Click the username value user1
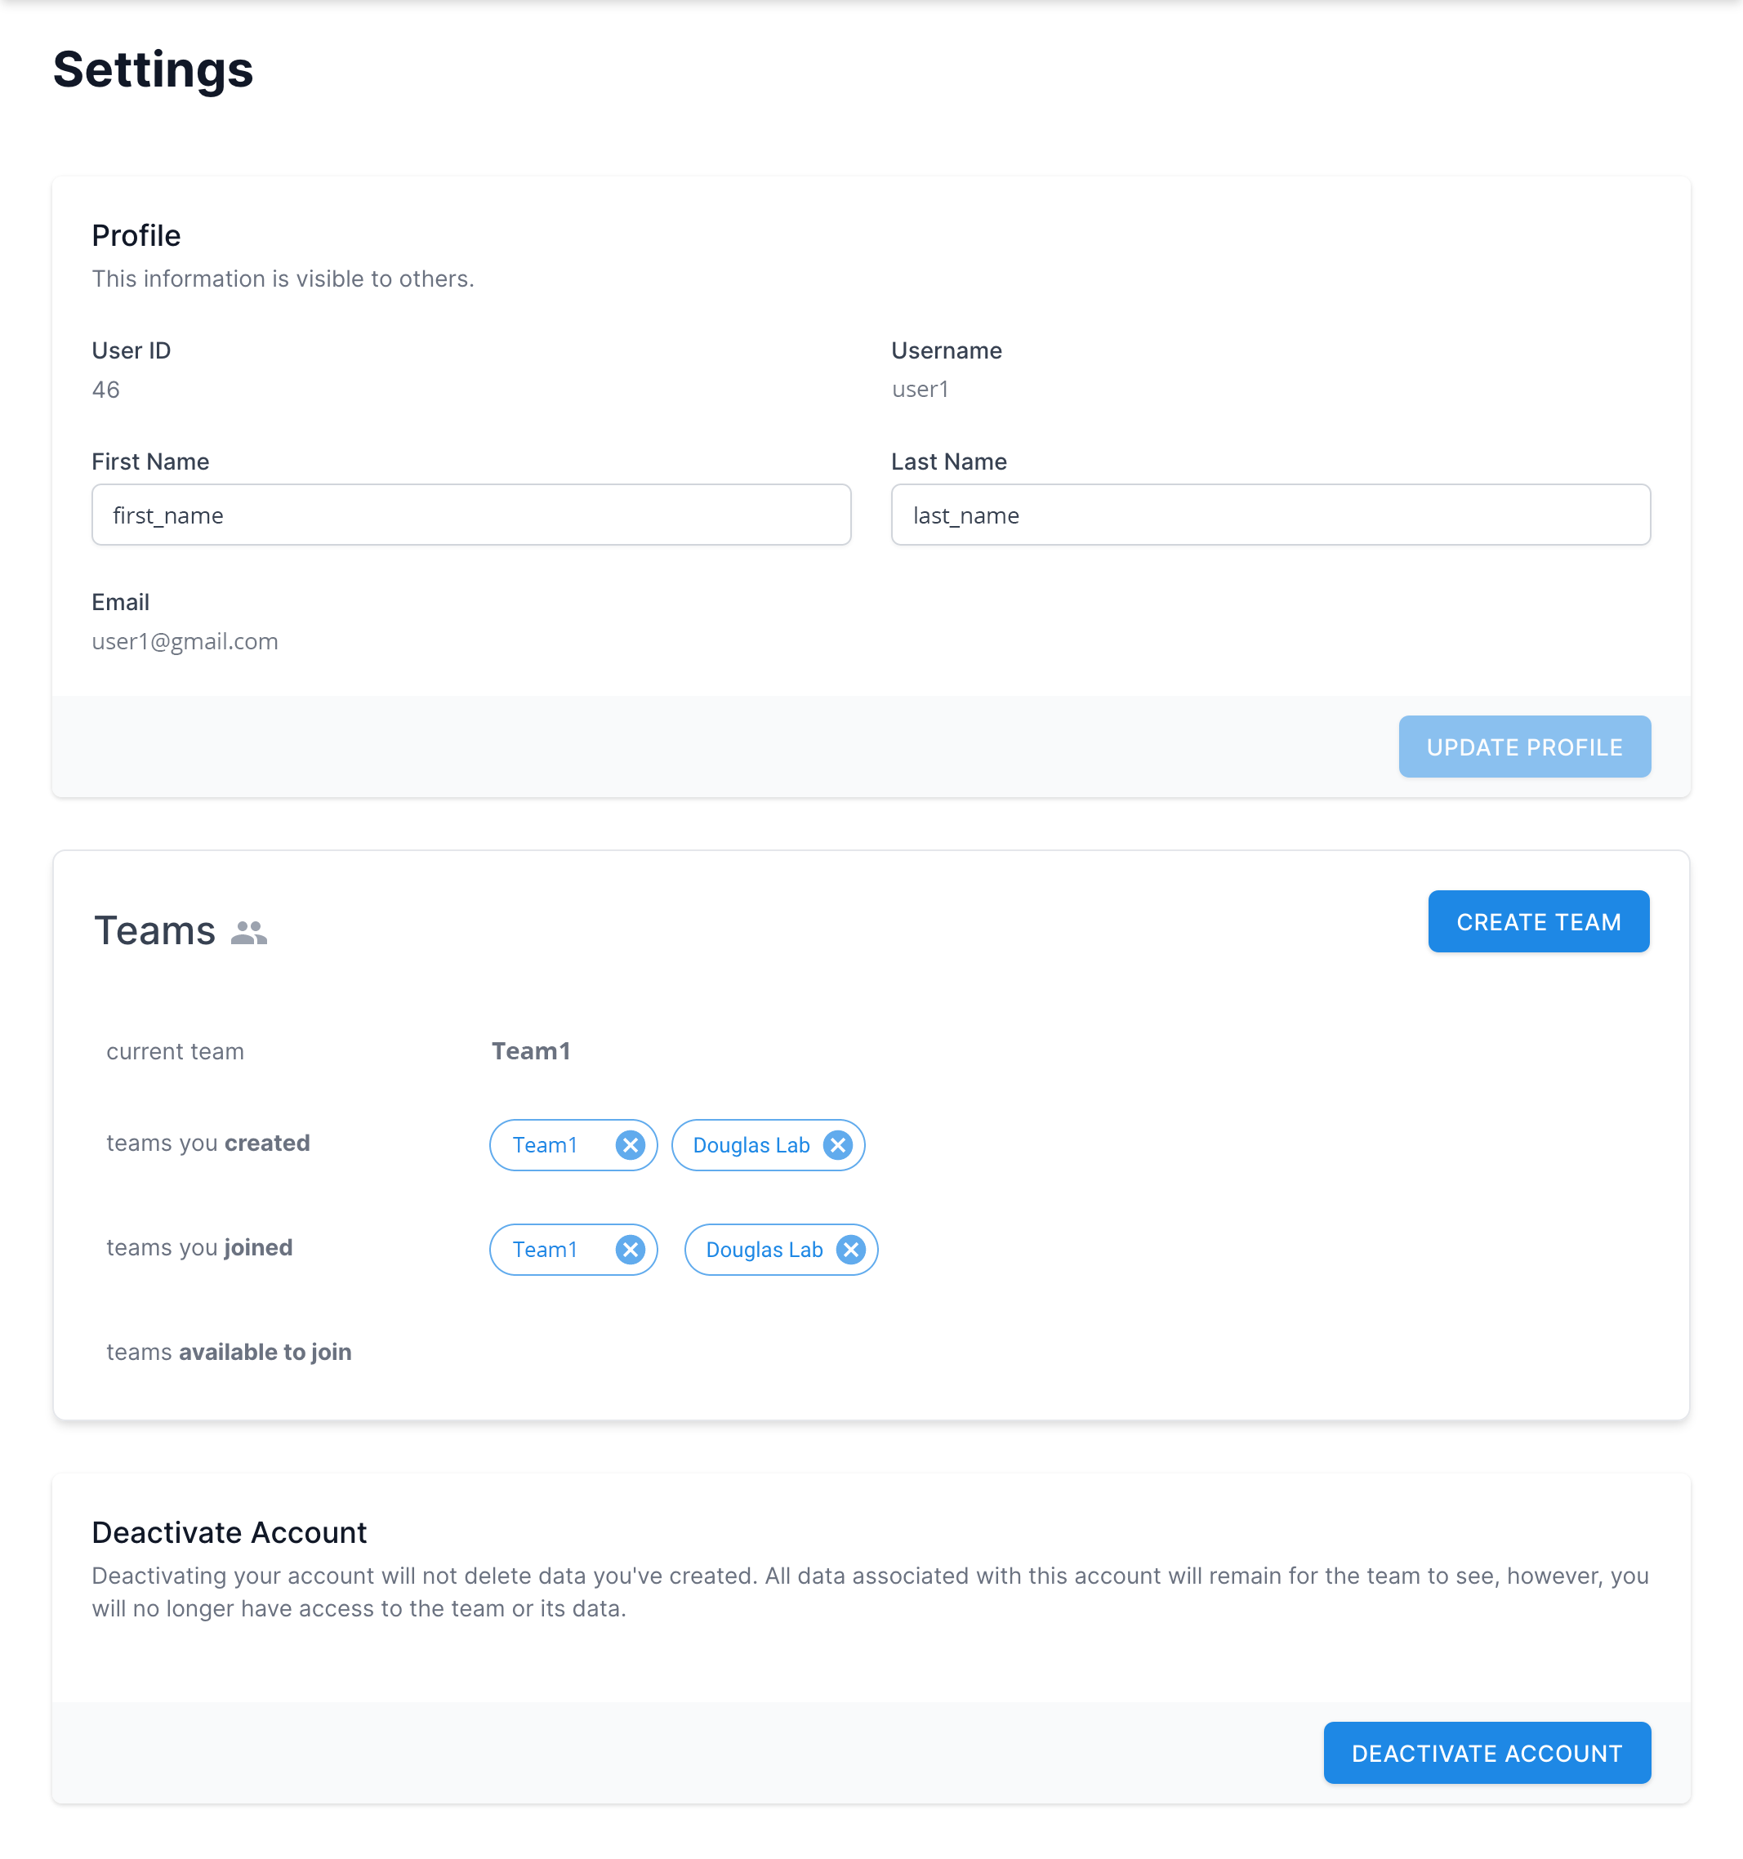This screenshot has width=1743, height=1859. coord(921,389)
